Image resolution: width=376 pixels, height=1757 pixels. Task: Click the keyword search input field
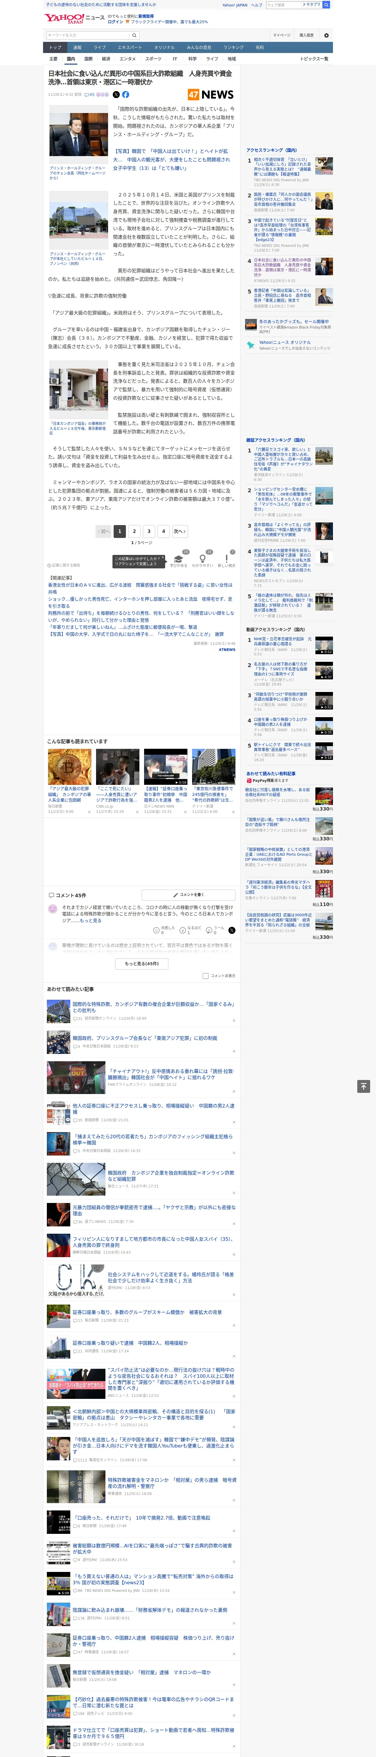point(88,35)
